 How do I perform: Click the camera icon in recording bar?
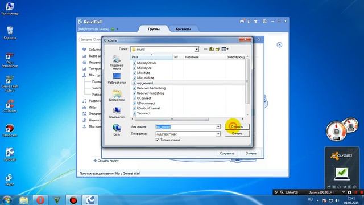(350, 192)
